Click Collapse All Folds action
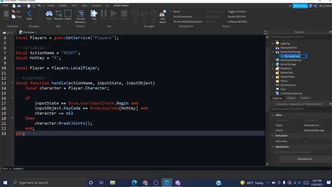The width and height of the screenshot is (332, 187). pos(238,22)
